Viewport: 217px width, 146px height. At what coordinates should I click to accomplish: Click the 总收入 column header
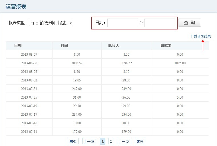tap(113, 46)
